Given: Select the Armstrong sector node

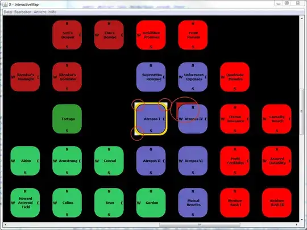Looking at the screenshot, I should tap(67, 161).
